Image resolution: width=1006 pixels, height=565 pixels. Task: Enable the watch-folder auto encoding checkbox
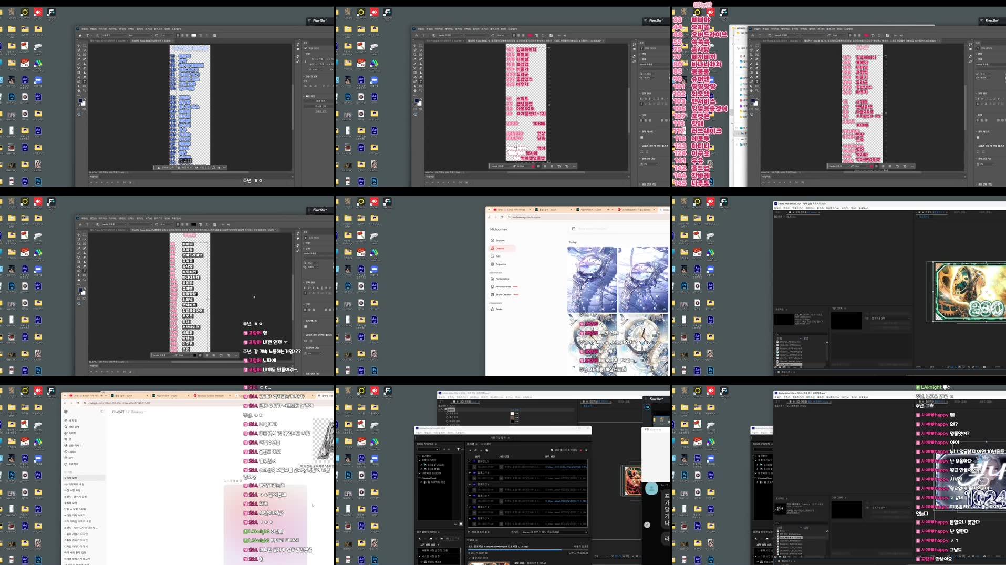point(552,450)
